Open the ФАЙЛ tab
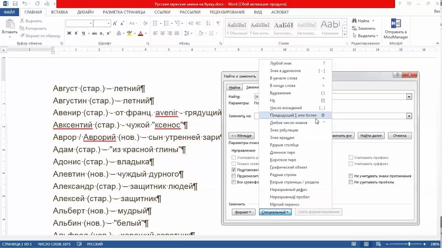 click(10, 12)
